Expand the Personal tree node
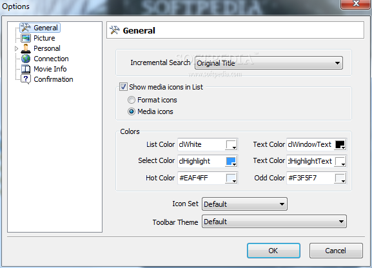The width and height of the screenshot is (372, 268). [16, 48]
